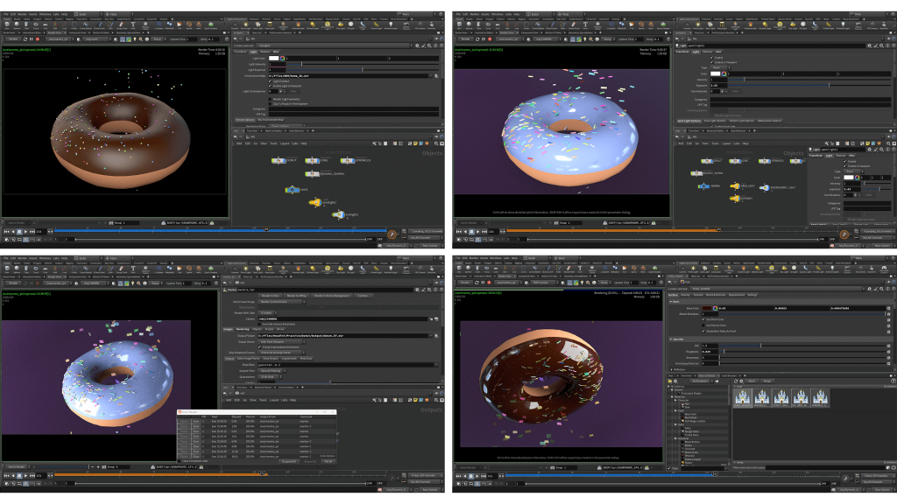Enable Use Packed Color in bottom-right window

(x=703, y=325)
